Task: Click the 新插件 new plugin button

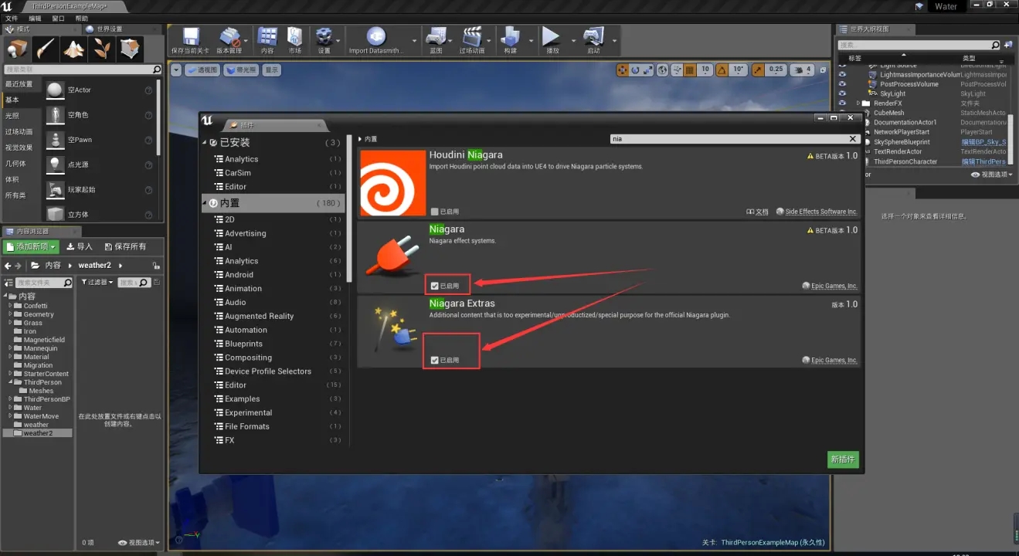Action: 843,459
